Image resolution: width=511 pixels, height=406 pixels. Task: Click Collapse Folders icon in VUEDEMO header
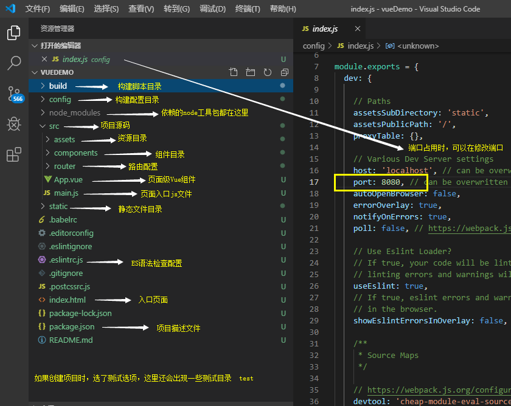click(285, 72)
